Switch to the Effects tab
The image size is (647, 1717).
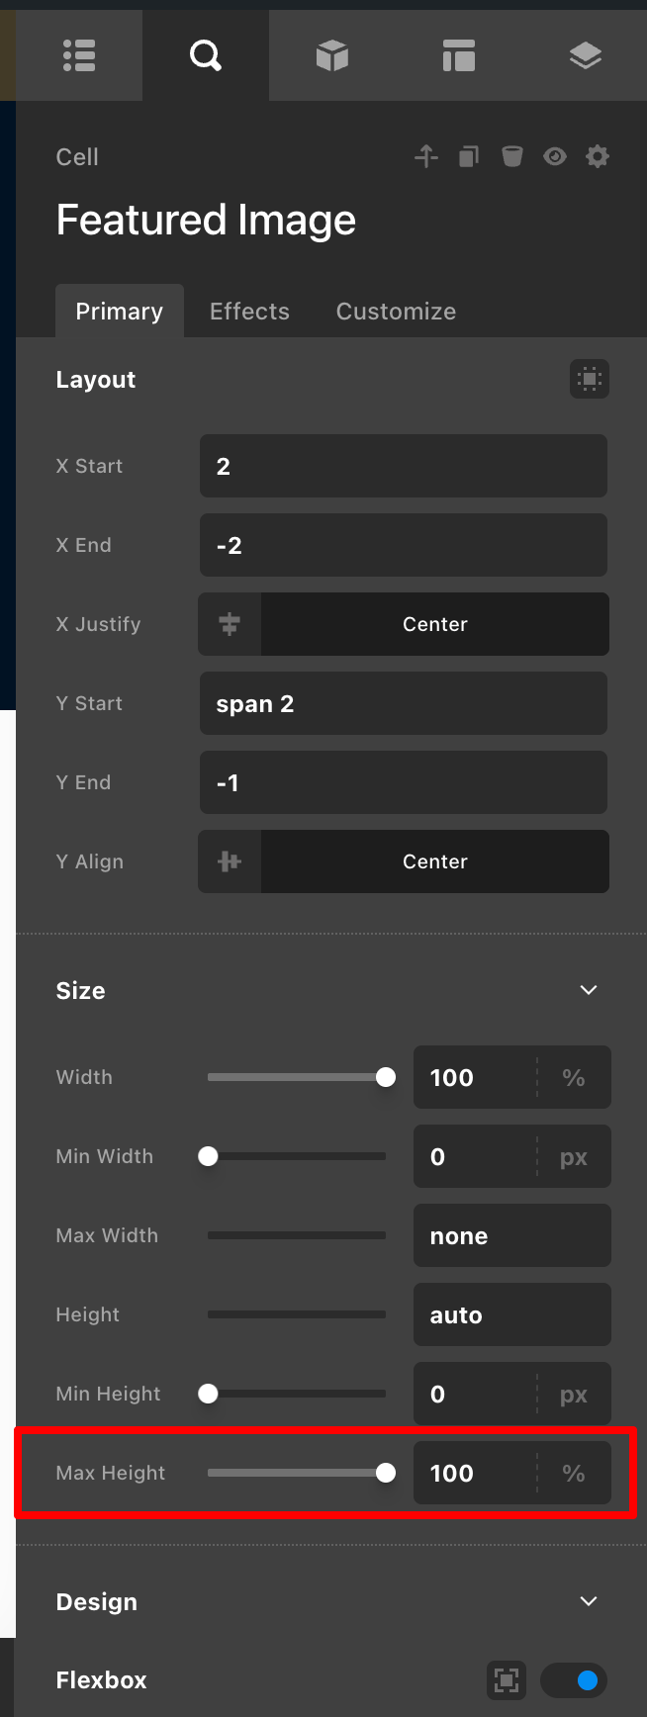point(249,312)
